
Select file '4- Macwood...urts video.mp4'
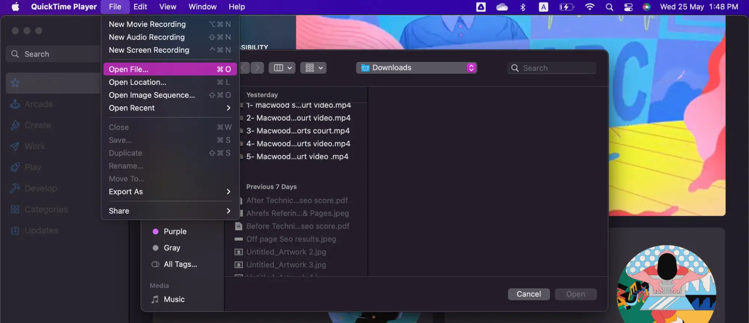click(298, 144)
